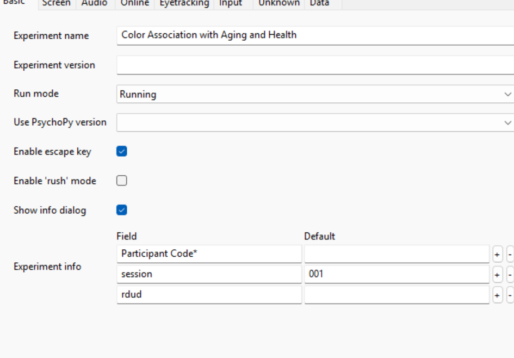Click plus button beside session row

pyautogui.click(x=497, y=275)
